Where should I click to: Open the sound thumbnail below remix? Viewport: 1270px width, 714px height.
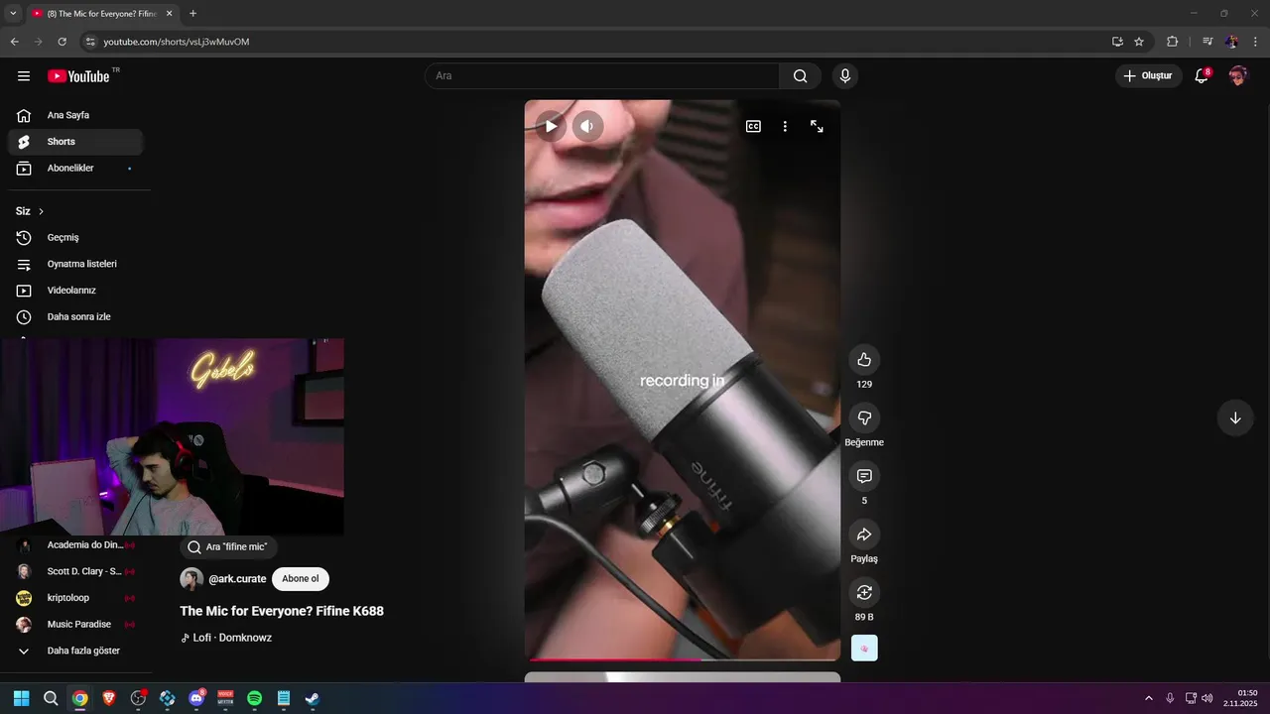[864, 649]
